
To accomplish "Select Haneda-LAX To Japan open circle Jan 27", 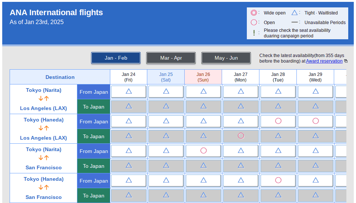I will (x=241, y=136).
